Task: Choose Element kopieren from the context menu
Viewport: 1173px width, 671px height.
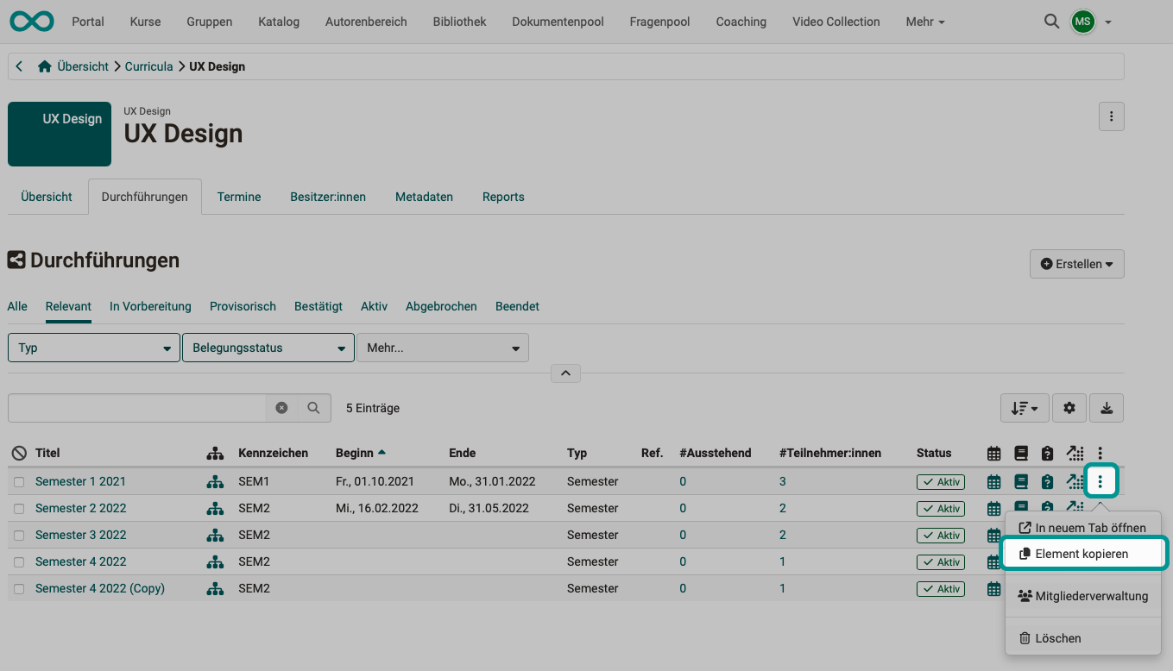Action: coord(1083,553)
